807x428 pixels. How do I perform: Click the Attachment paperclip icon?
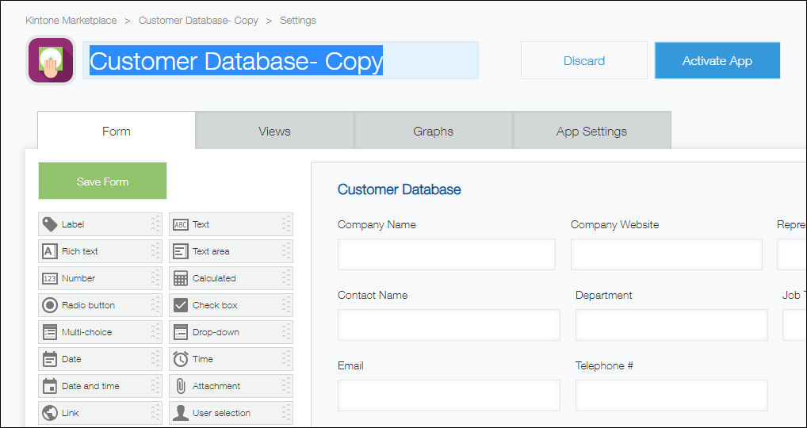pos(181,386)
